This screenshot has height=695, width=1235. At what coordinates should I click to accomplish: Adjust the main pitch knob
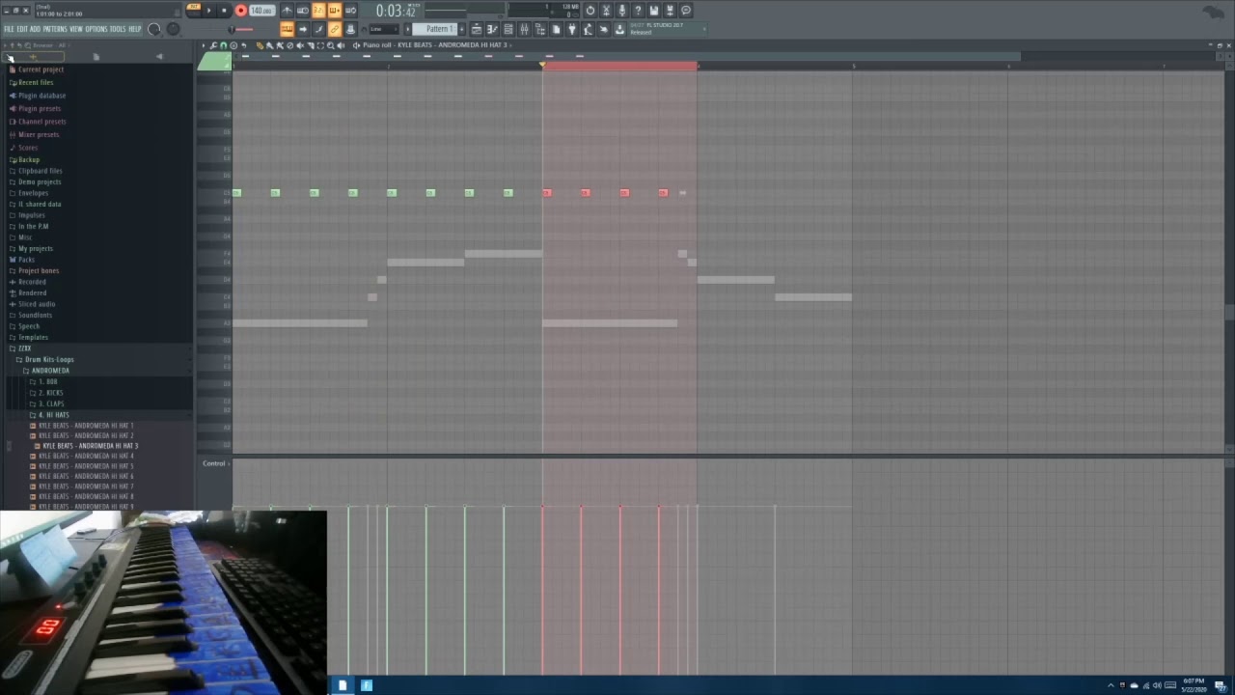174,29
